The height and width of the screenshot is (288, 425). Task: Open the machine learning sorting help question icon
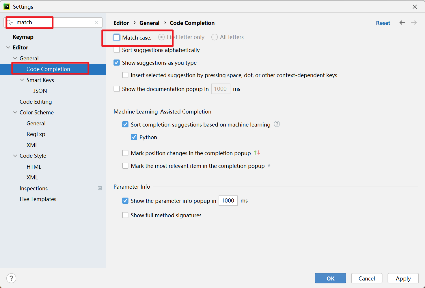pos(277,124)
